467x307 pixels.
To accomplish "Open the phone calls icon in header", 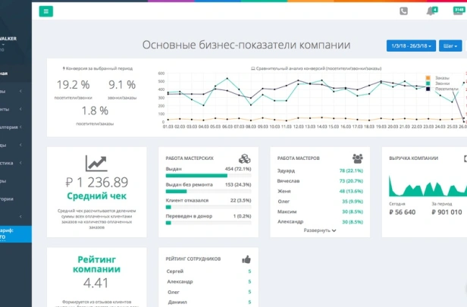I will pos(403,11).
